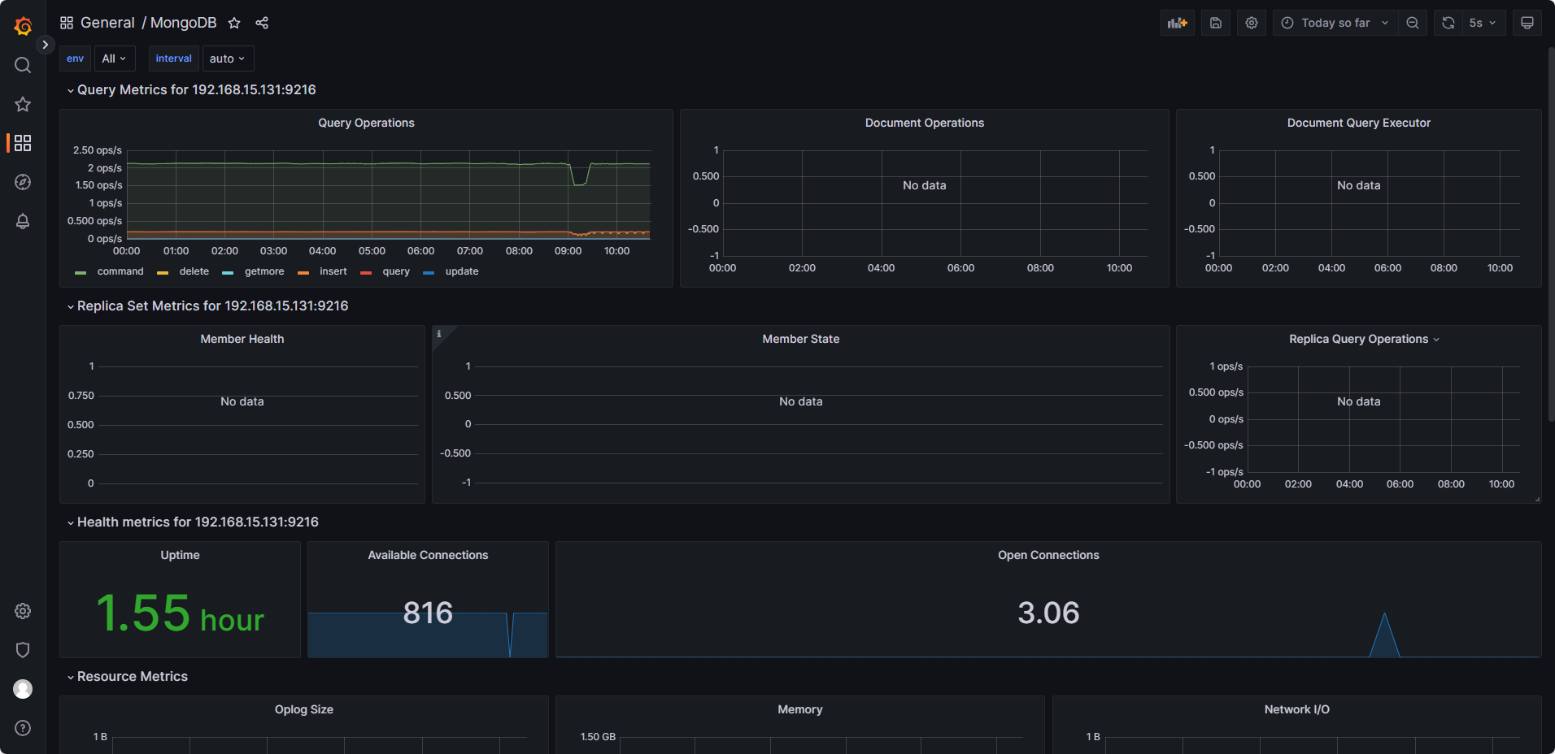The height and width of the screenshot is (754, 1555).
Task: Open the Oplog Size panel title
Action: pyautogui.click(x=304, y=709)
